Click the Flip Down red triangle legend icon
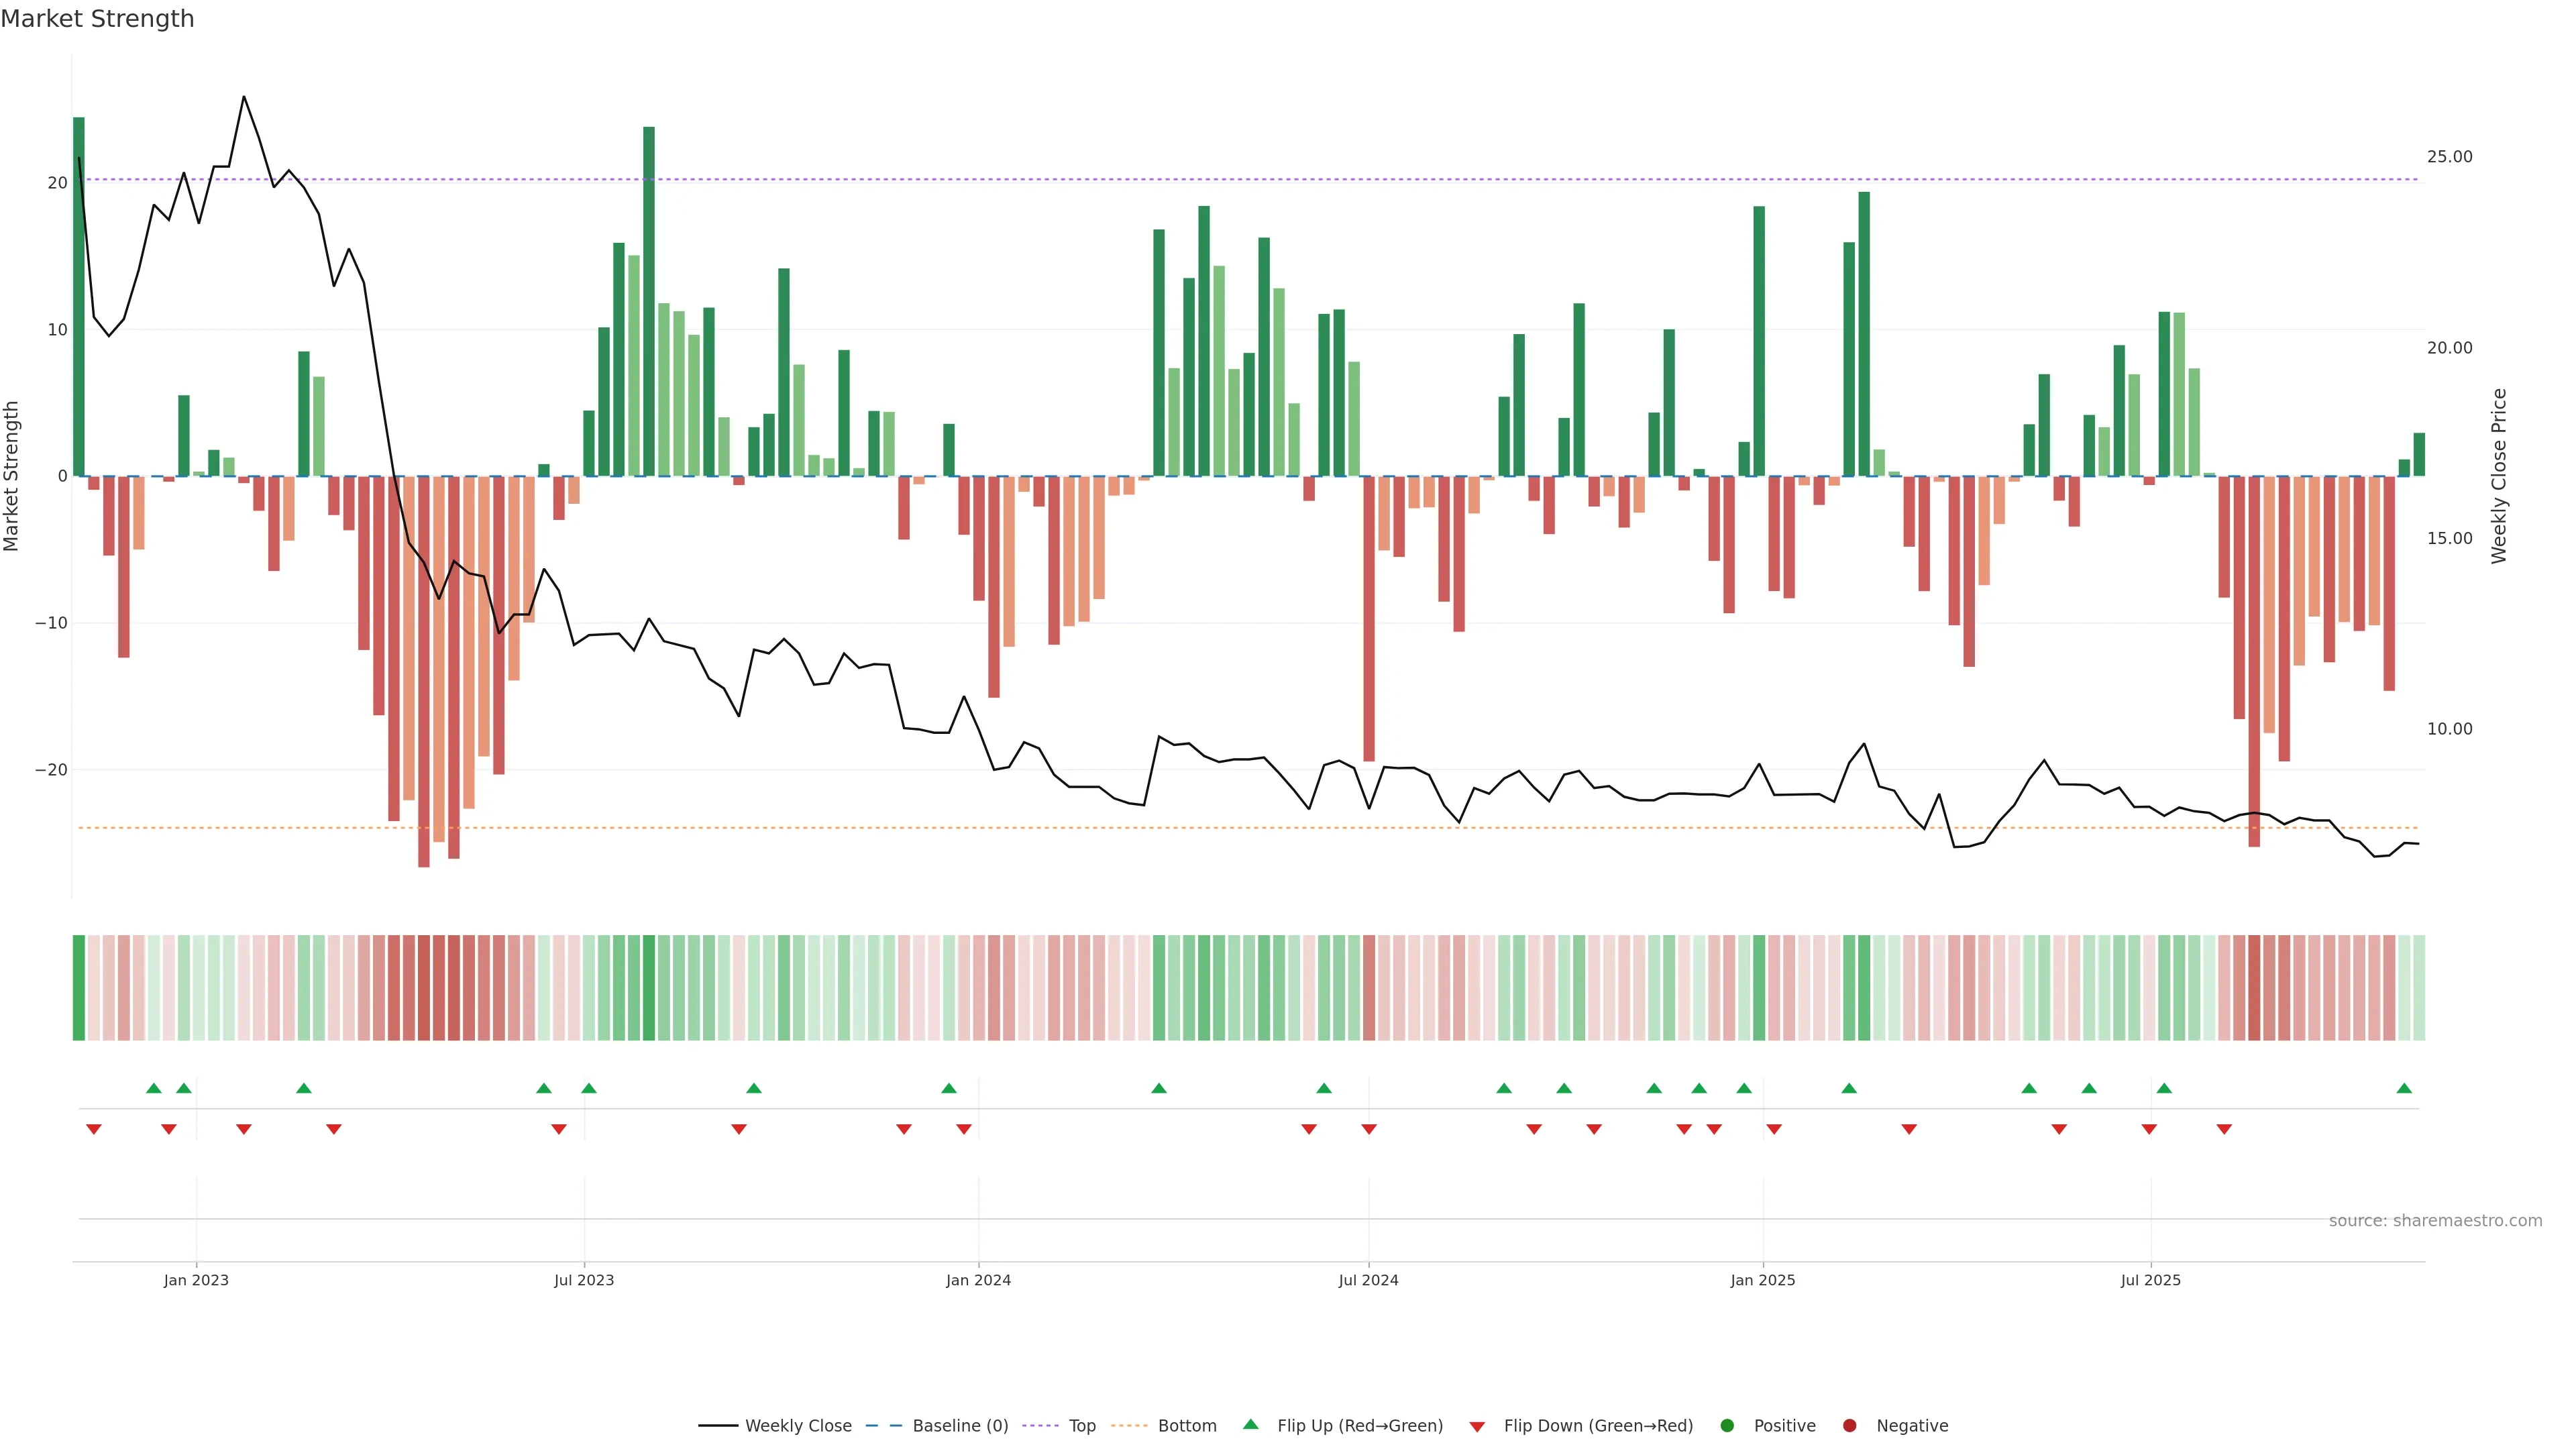Screen dimensions: 2576x1449 click(1477, 1427)
